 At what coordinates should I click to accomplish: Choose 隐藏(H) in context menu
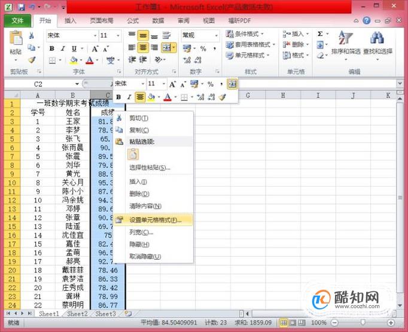(x=154, y=244)
